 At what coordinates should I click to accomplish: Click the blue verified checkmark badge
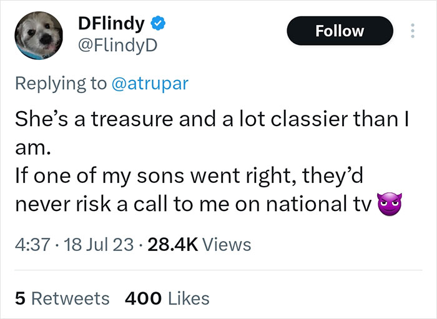160,24
